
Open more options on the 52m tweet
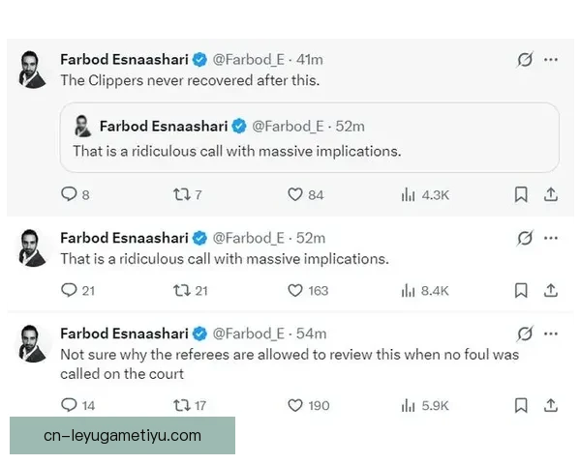pos(551,238)
